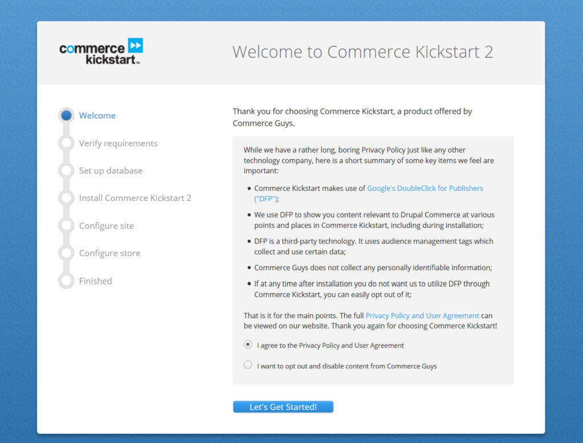Click the Finished step circle

[x=67, y=281]
